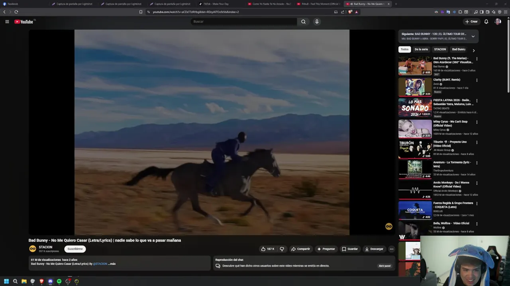Reload the page with the refresh icon
This screenshot has height=286, width=510.
[x=16, y=12]
